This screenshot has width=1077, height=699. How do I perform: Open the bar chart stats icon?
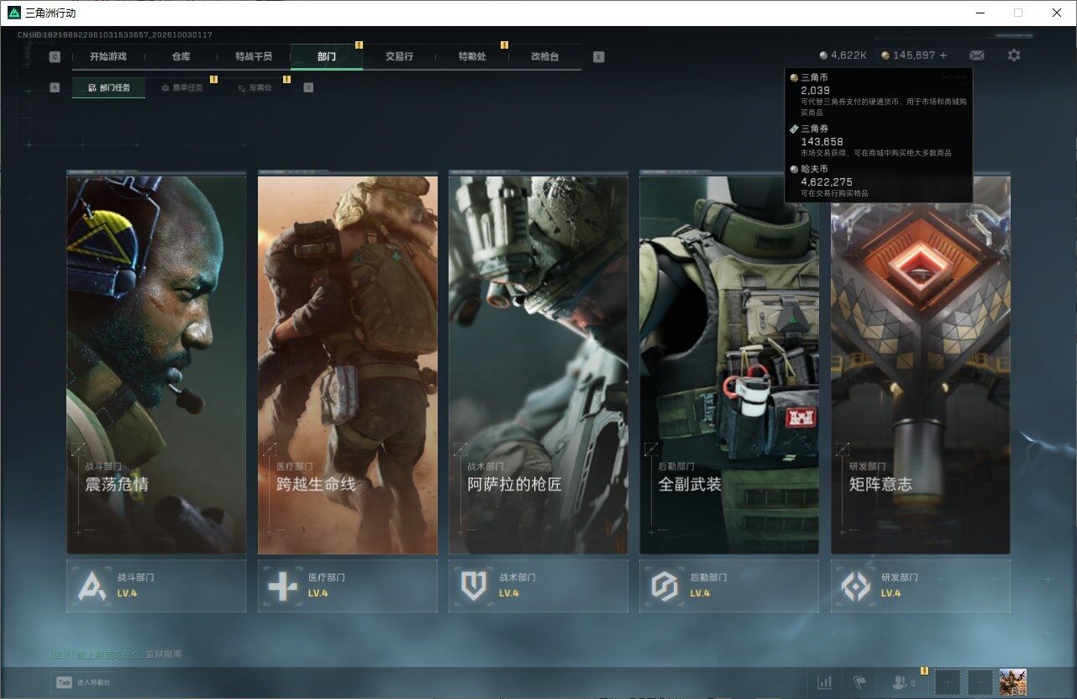(825, 682)
